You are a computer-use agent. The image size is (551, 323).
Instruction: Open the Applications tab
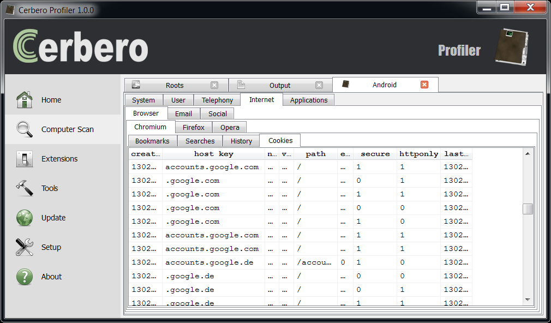[x=309, y=100]
